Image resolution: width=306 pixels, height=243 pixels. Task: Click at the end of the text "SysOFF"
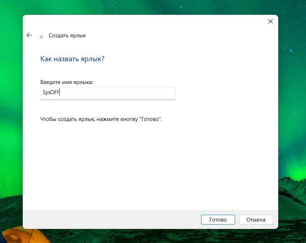(60, 93)
